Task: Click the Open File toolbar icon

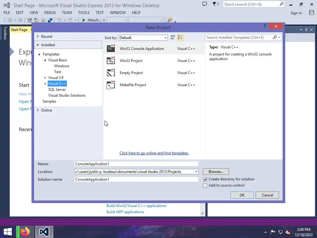Action: point(37,20)
